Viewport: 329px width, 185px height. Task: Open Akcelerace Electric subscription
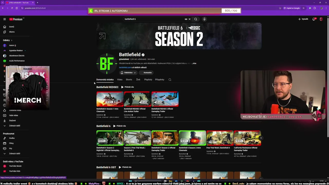(x=17, y=56)
